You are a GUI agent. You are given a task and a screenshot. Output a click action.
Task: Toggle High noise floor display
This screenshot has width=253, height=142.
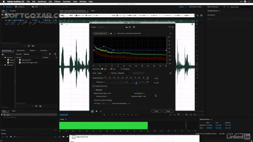102,69
